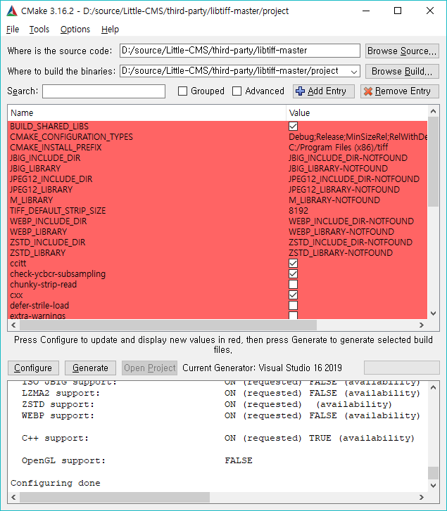This screenshot has height=511, width=447.
Task: Click the Debug;Release;MinSizeRel configuration value
Action: (x=358, y=137)
